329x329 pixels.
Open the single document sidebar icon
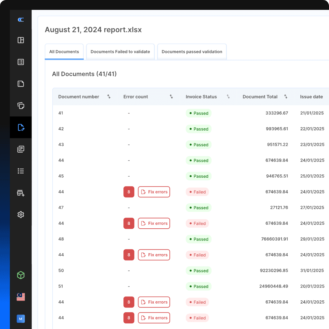pyautogui.click(x=21, y=84)
